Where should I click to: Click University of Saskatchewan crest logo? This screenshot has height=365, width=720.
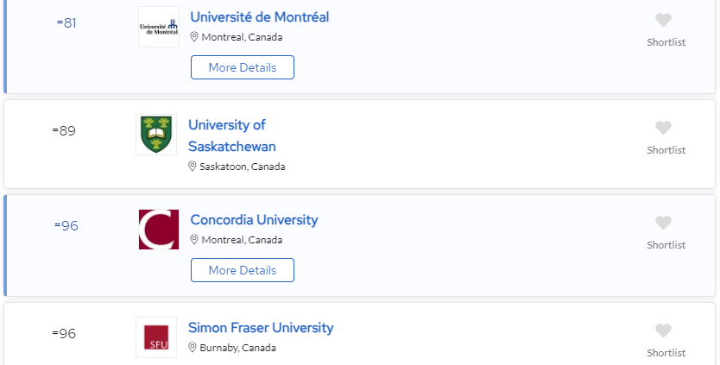click(x=156, y=135)
